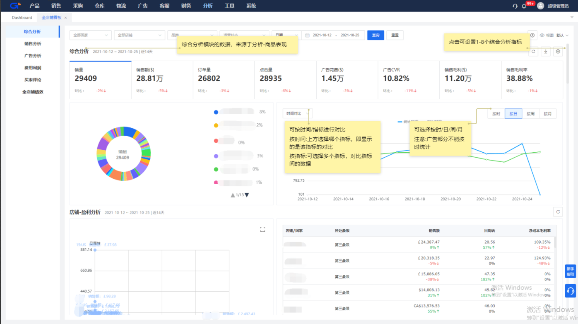
Task: Click the blue floating headset support button
Action: [570, 291]
